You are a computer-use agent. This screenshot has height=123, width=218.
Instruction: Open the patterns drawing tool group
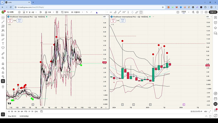click(x=3, y=31)
